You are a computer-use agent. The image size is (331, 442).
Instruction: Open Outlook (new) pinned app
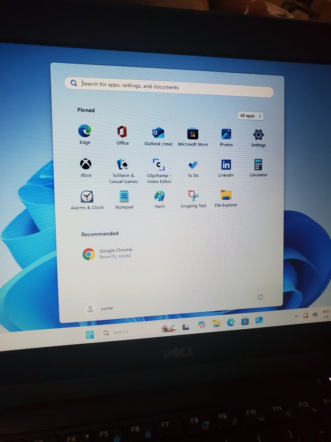158,133
